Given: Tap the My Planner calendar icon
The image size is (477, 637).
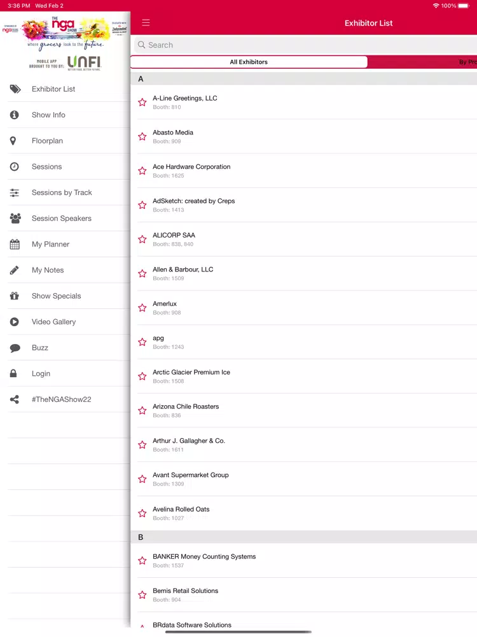Looking at the screenshot, I should (x=15, y=244).
